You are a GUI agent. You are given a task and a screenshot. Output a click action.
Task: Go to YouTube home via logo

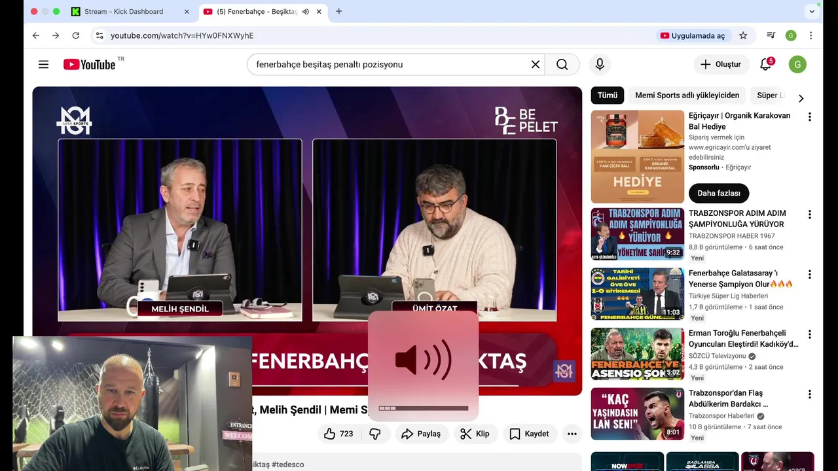pos(90,64)
